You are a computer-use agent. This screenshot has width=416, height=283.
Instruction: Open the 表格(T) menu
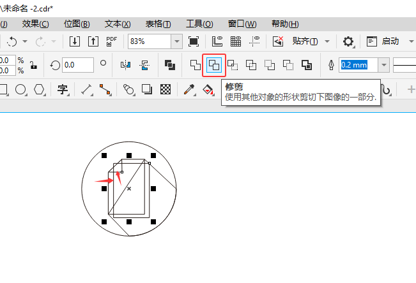(x=158, y=24)
